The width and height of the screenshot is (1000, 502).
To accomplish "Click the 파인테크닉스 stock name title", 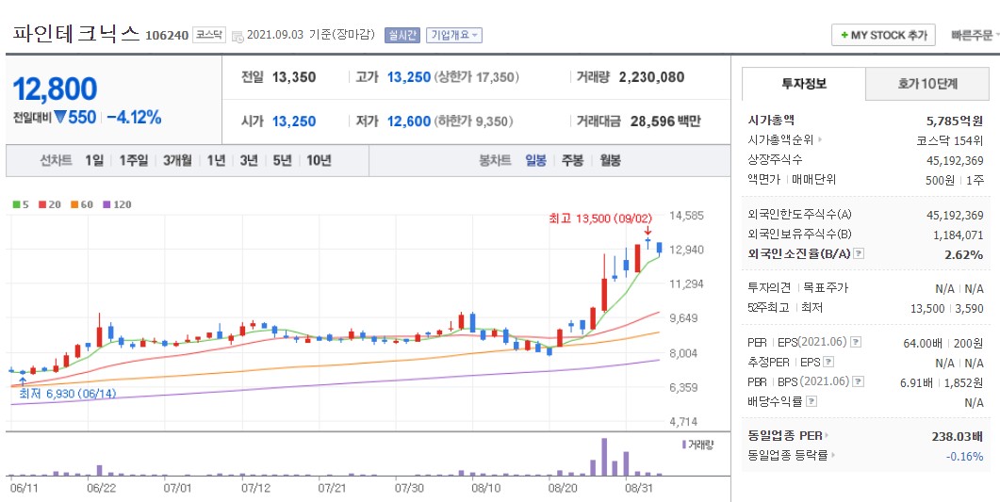I will pos(75,33).
